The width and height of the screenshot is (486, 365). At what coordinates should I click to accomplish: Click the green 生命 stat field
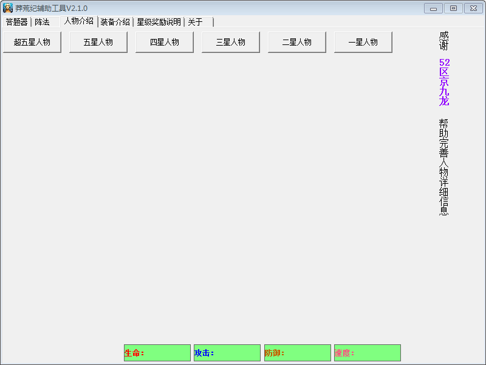point(157,353)
